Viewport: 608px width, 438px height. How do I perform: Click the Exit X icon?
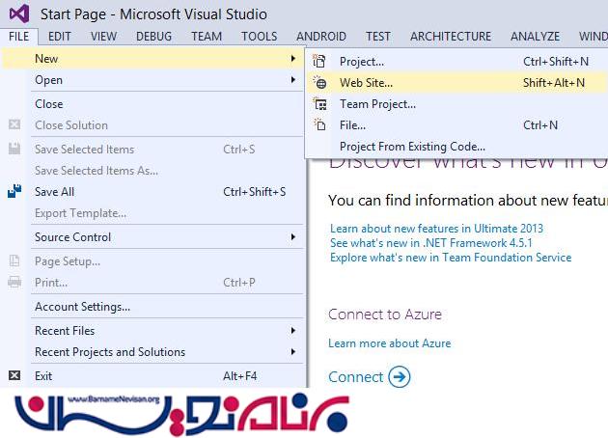coord(14,376)
